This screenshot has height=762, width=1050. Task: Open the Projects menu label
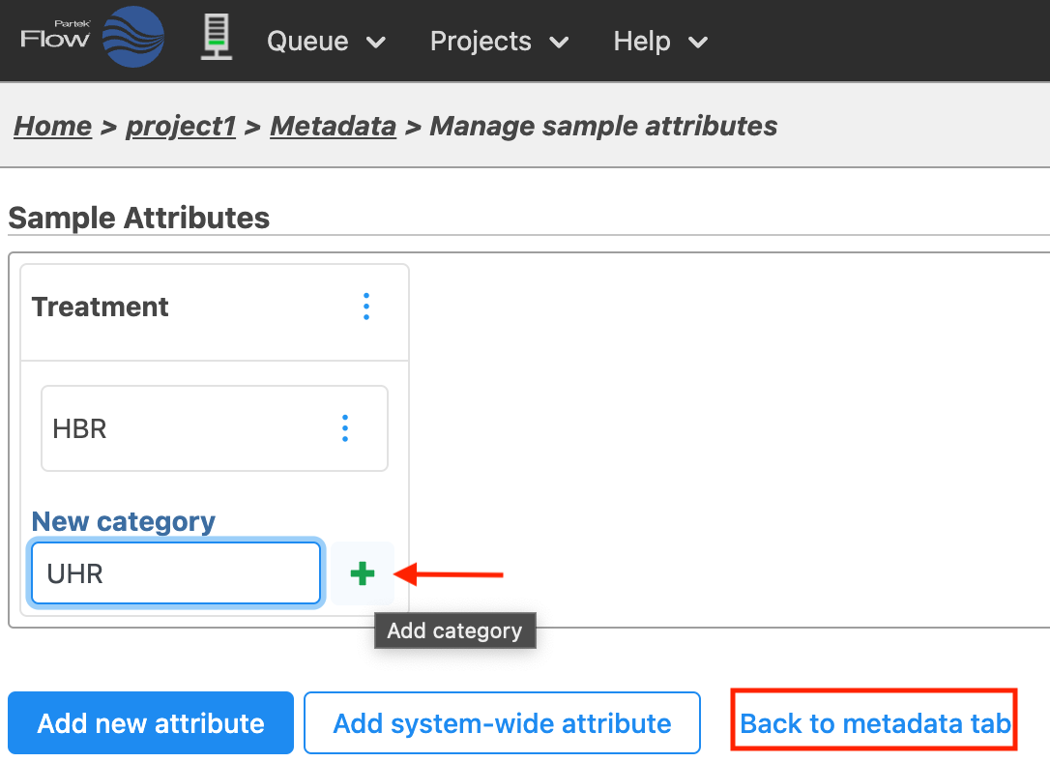(x=481, y=42)
